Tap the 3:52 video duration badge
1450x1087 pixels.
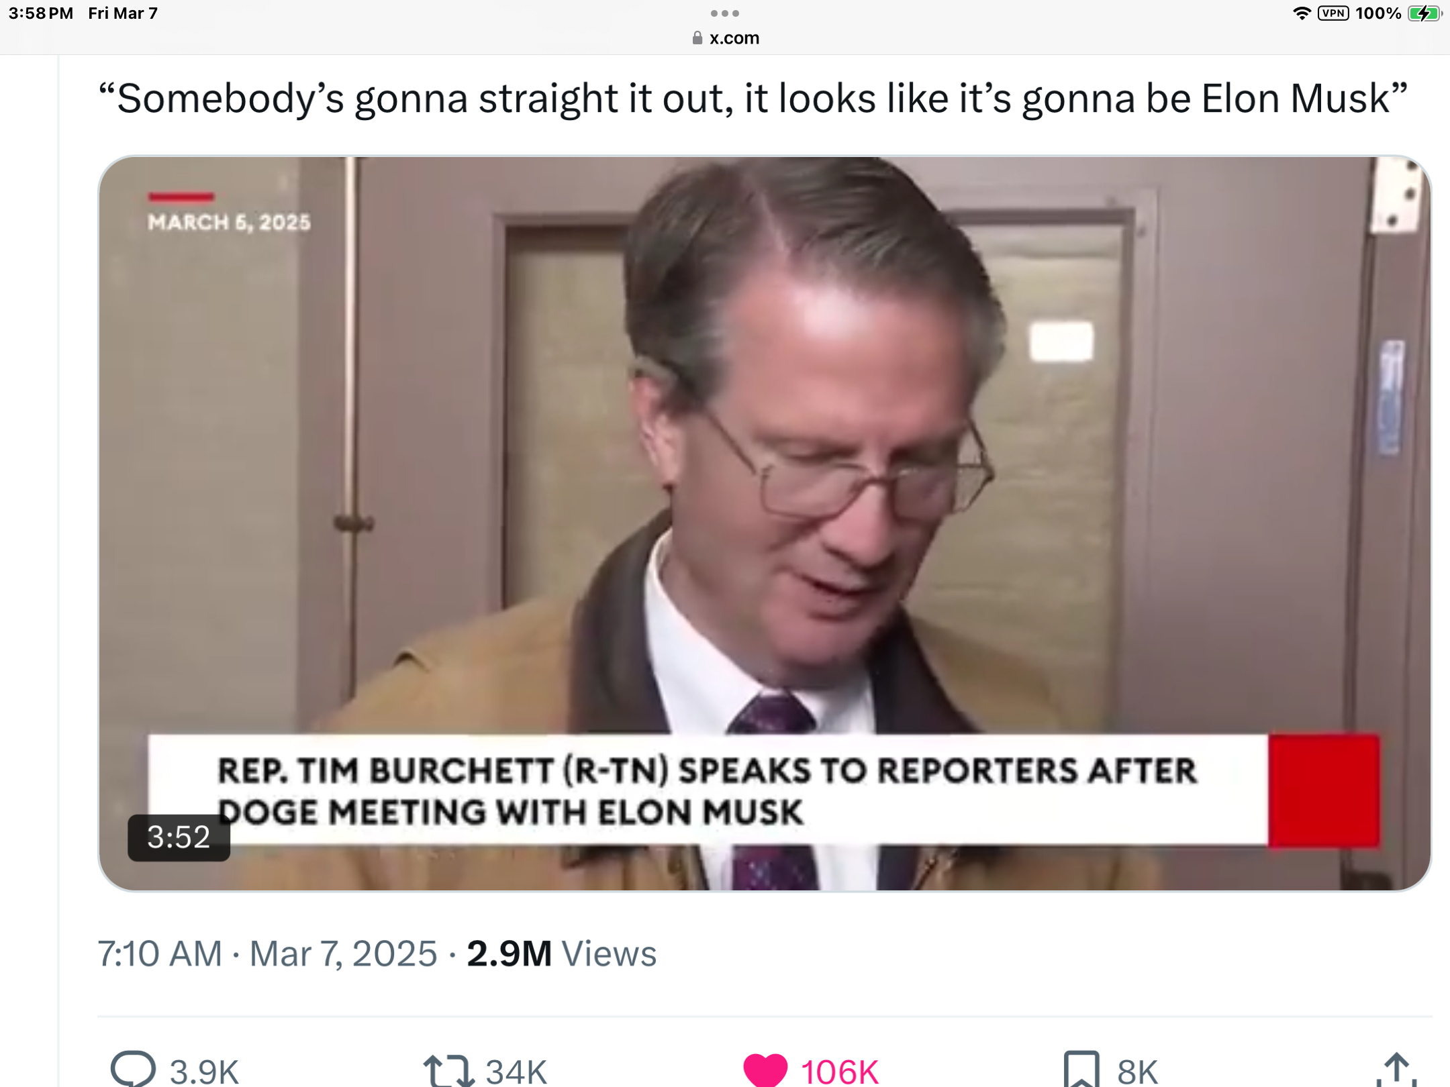pos(179,837)
